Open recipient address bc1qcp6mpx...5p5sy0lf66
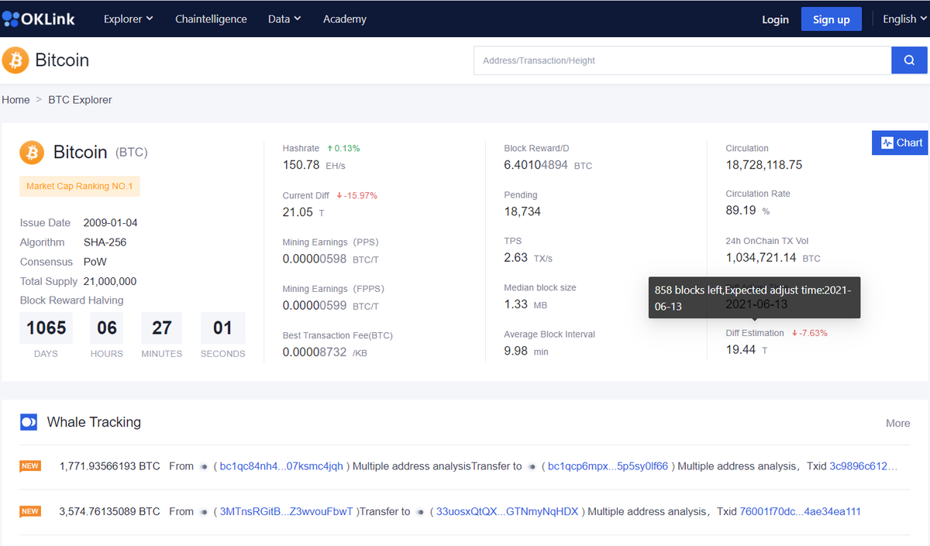Viewport: 930px width, 546px height. point(608,466)
